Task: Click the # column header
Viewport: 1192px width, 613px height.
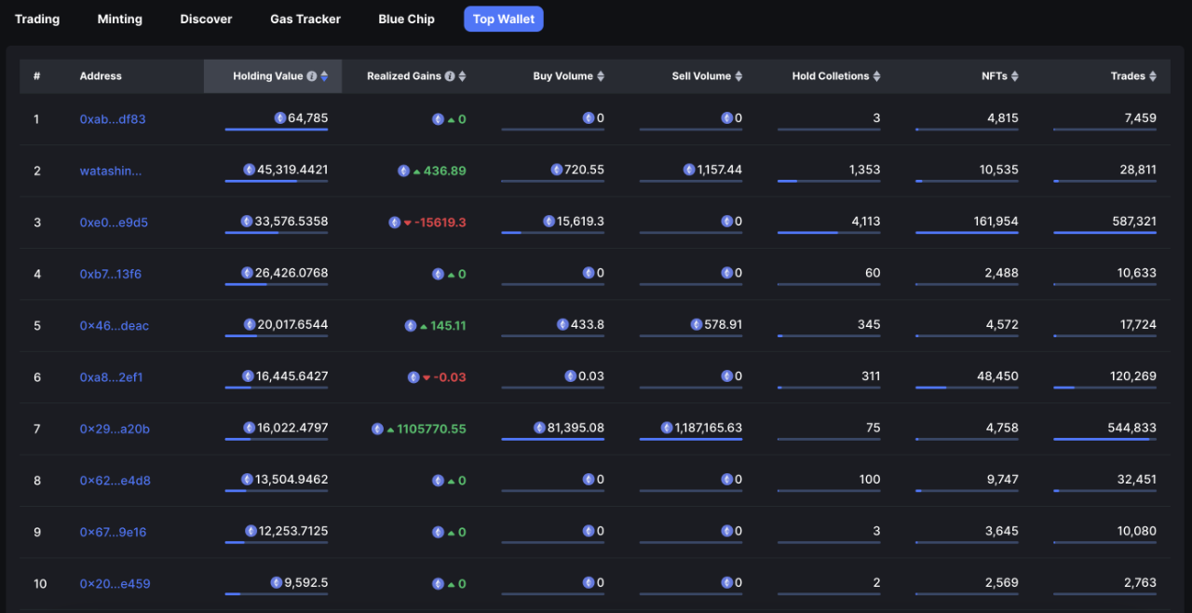Action: 36,76
